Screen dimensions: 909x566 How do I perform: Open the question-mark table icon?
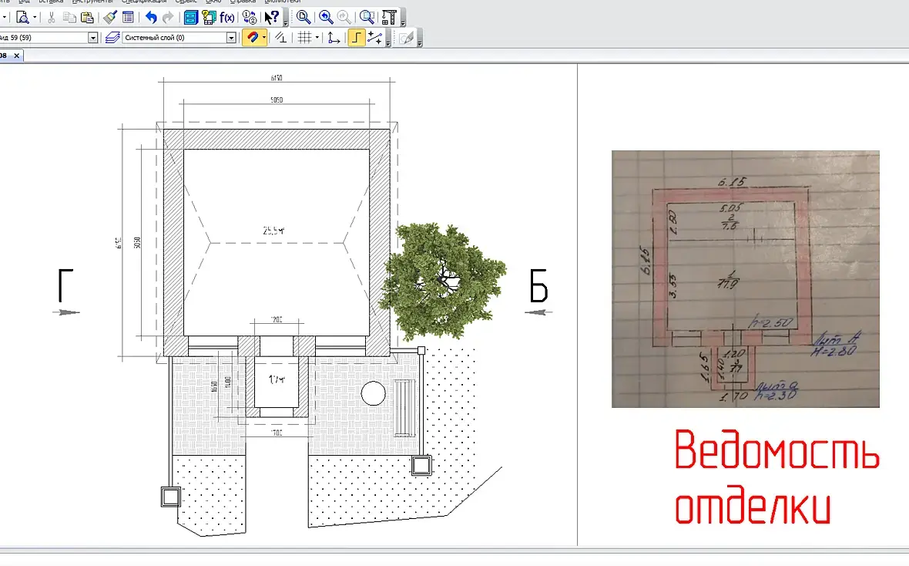(210, 18)
